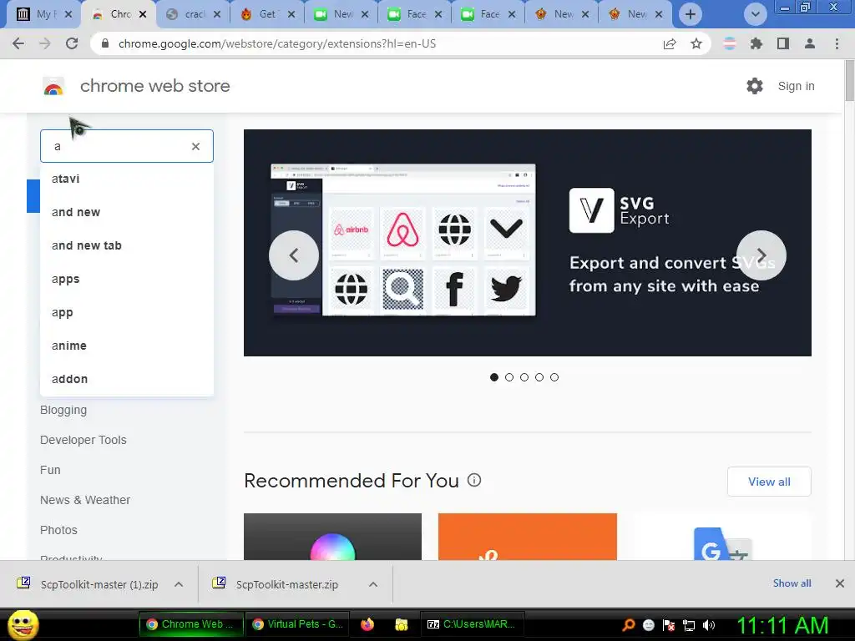Close the Chrome Web Store tab
The width and height of the screenshot is (855, 641).
[143, 14]
